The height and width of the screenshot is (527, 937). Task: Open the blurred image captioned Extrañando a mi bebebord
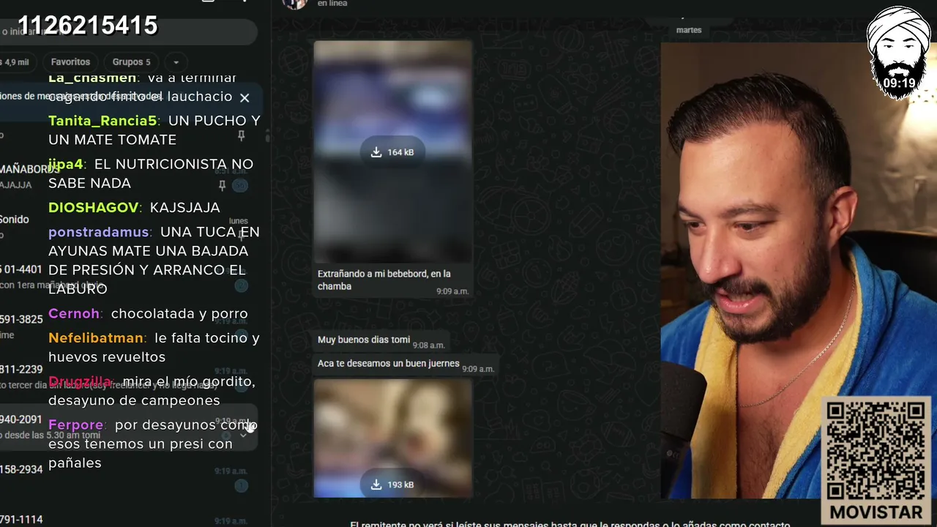pyautogui.click(x=393, y=152)
